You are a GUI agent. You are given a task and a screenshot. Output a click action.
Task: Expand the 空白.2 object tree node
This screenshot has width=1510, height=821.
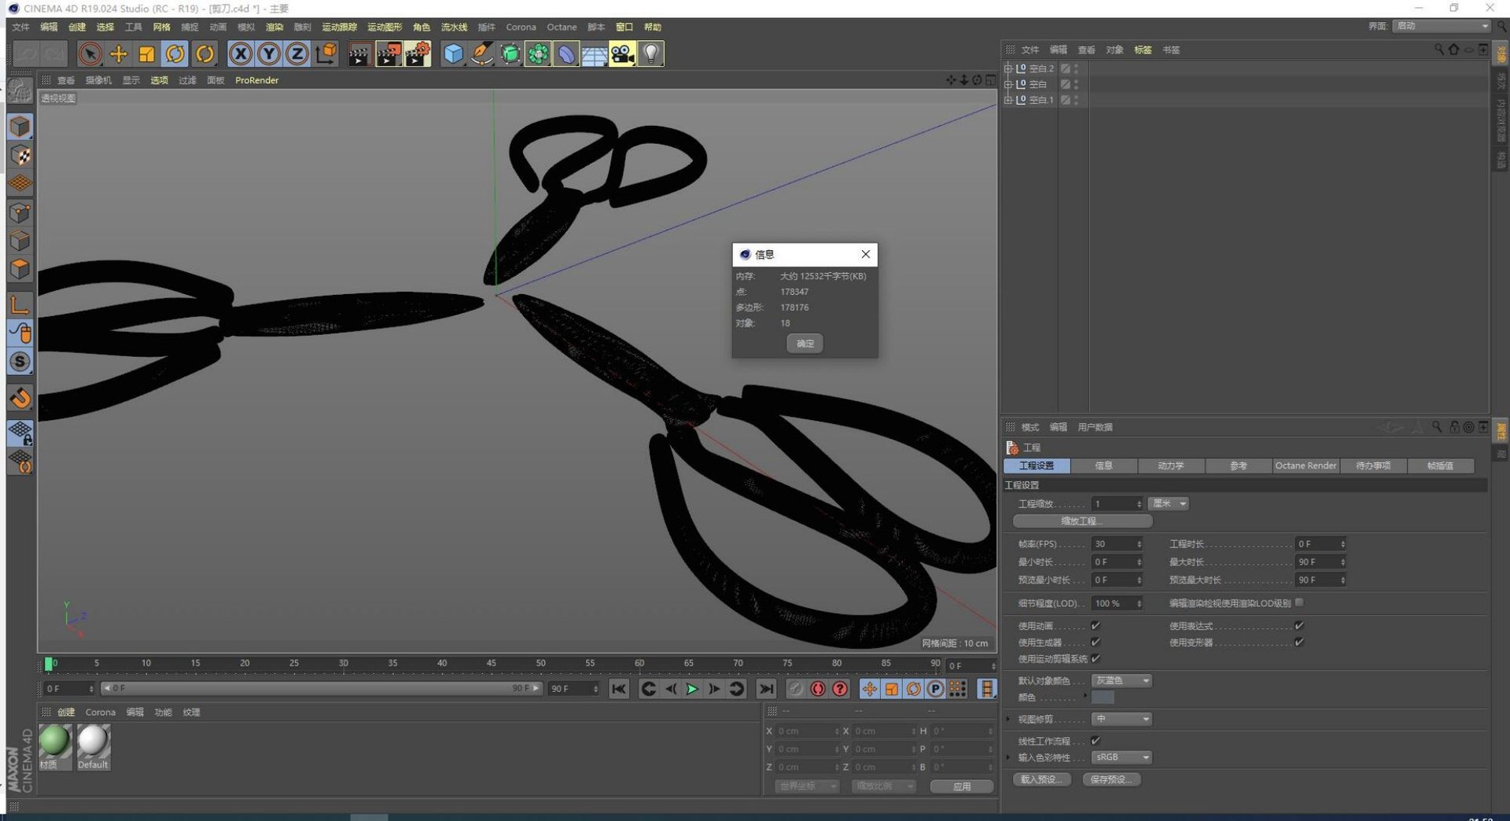click(1008, 68)
